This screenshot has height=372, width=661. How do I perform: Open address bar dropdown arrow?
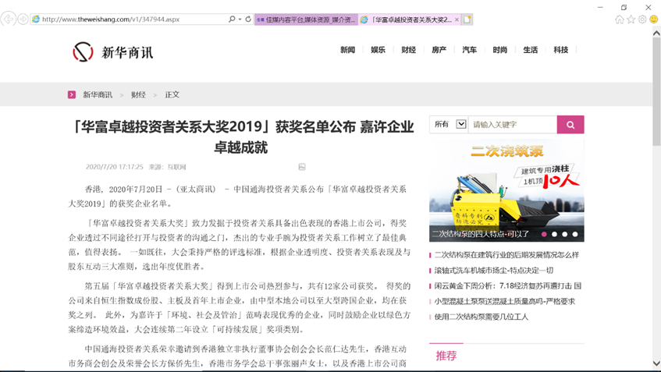240,19
